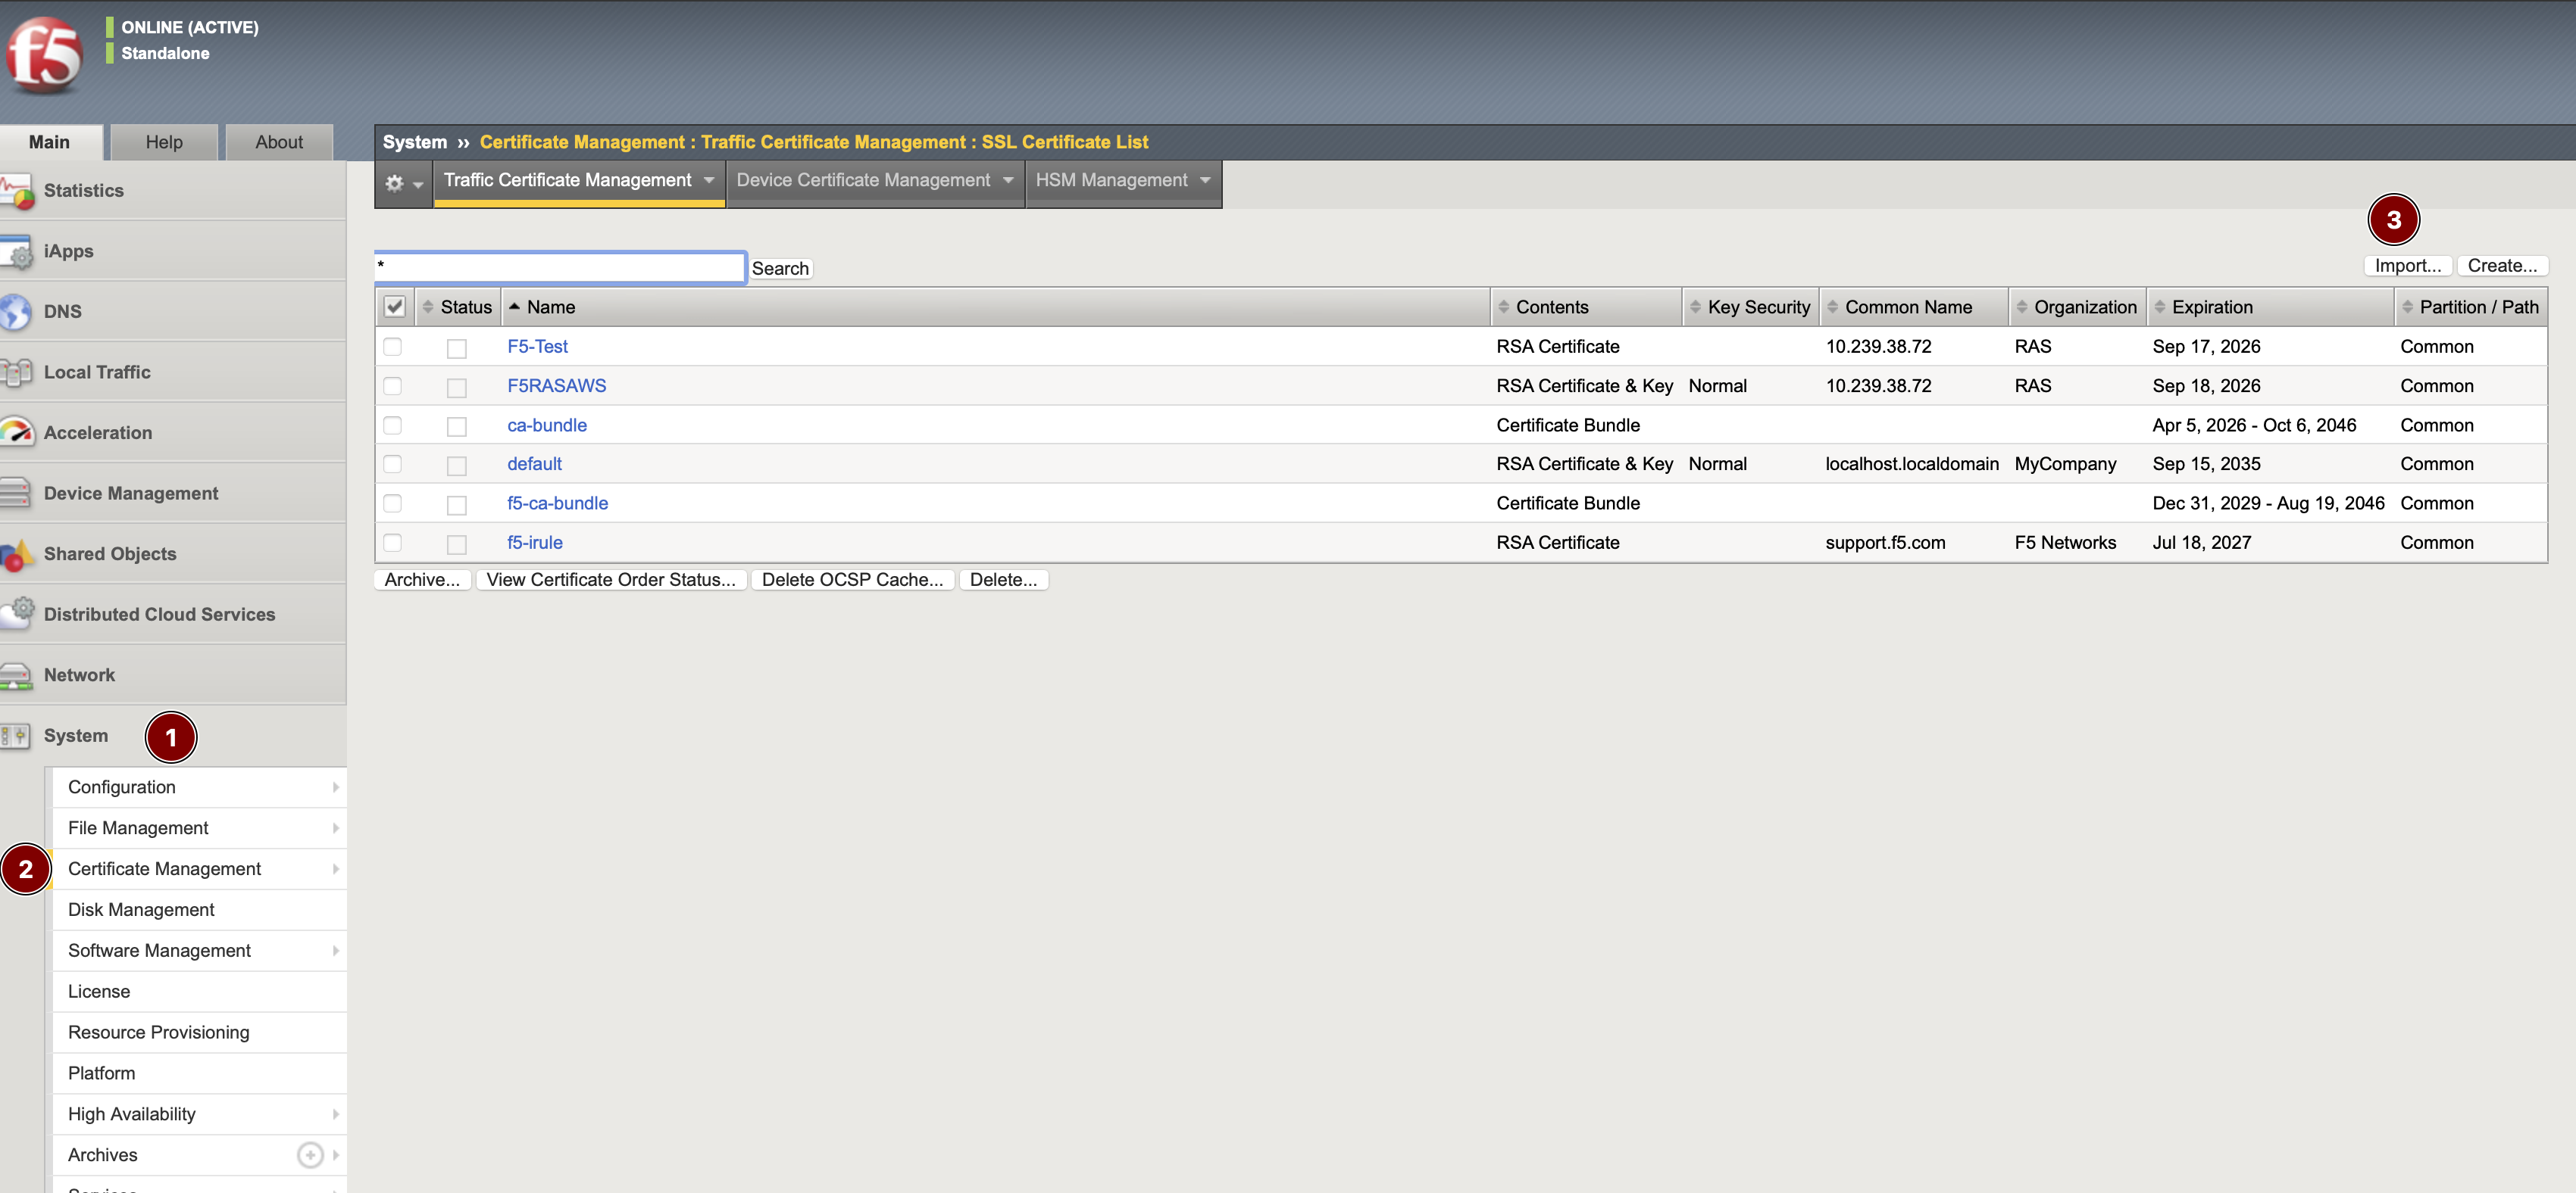Open the f5-ca-bundle certificate link

pos(557,503)
